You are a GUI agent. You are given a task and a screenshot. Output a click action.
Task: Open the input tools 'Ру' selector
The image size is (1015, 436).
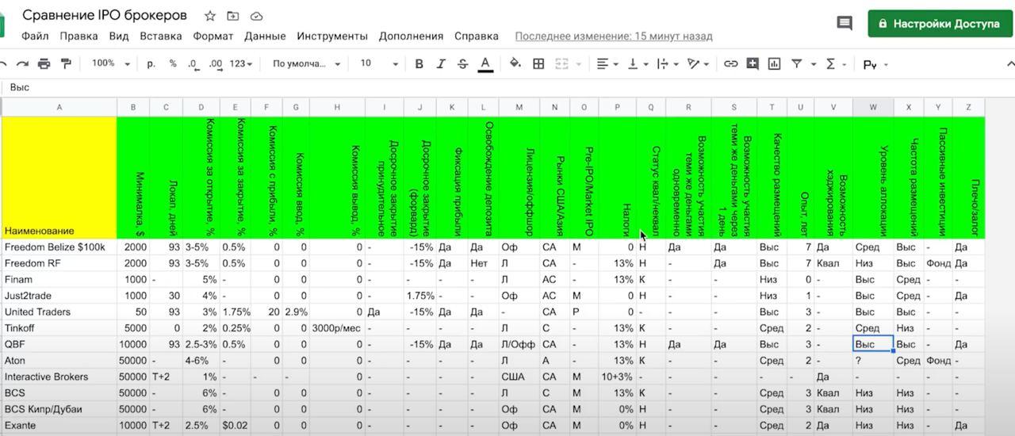(x=875, y=65)
